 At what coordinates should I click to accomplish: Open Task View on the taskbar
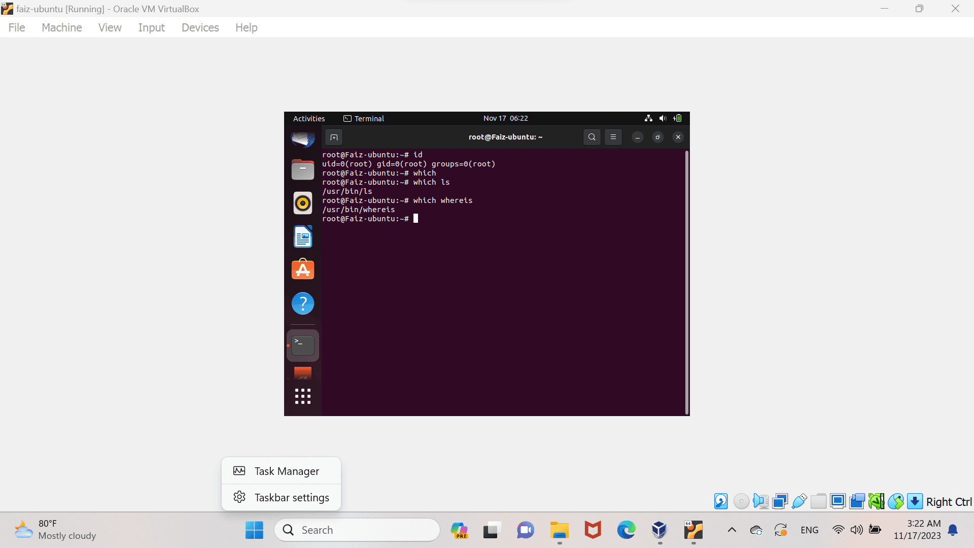(x=492, y=530)
